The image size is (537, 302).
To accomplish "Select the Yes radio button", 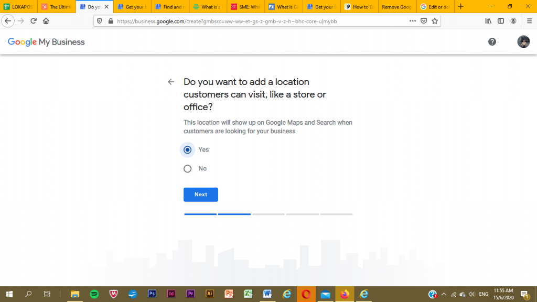I will click(188, 150).
